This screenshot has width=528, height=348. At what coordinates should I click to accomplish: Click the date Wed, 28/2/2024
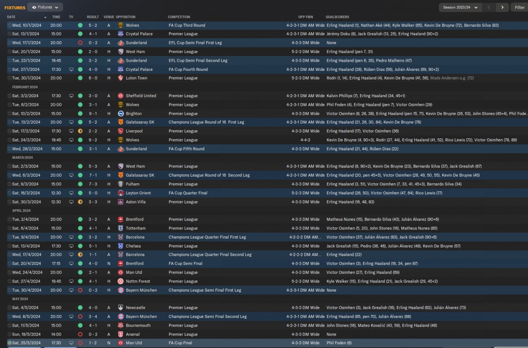(x=27, y=149)
